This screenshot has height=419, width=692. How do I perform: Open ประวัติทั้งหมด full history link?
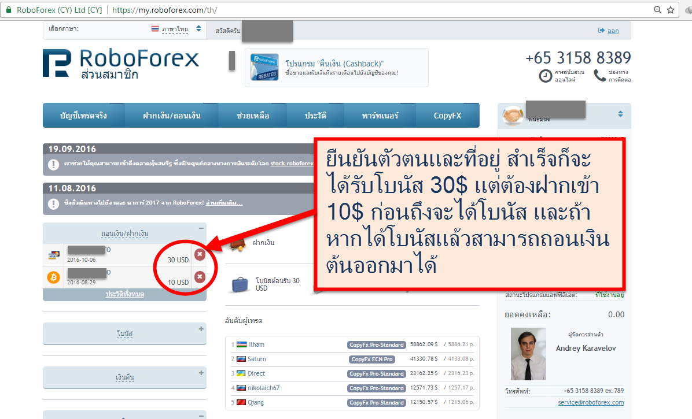click(x=125, y=294)
